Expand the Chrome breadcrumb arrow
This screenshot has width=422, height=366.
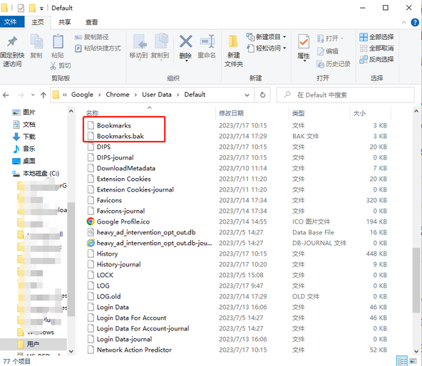(135, 95)
